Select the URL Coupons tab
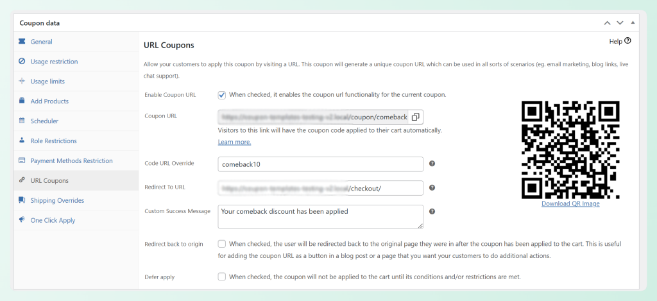This screenshot has height=301, width=657. (76, 181)
